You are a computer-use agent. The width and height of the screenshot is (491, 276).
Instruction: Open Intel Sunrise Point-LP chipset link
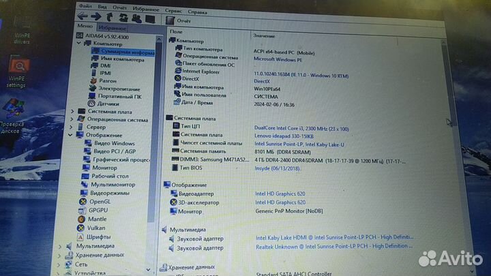[x=299, y=144]
